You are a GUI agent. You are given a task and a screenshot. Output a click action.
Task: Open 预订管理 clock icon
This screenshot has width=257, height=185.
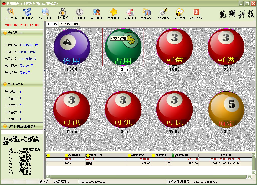pos(79,14)
